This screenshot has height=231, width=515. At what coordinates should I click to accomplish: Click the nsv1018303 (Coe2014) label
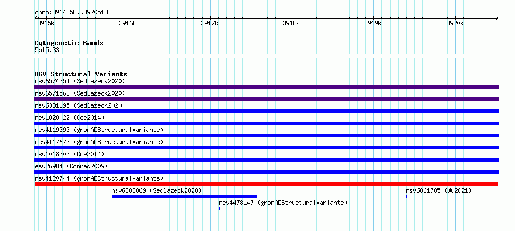tap(69, 154)
